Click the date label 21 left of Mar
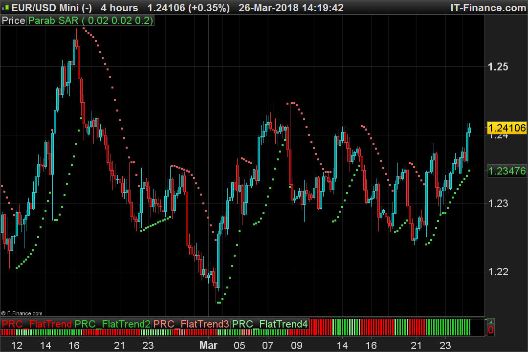This screenshot has width=528, height=352. click(120, 345)
